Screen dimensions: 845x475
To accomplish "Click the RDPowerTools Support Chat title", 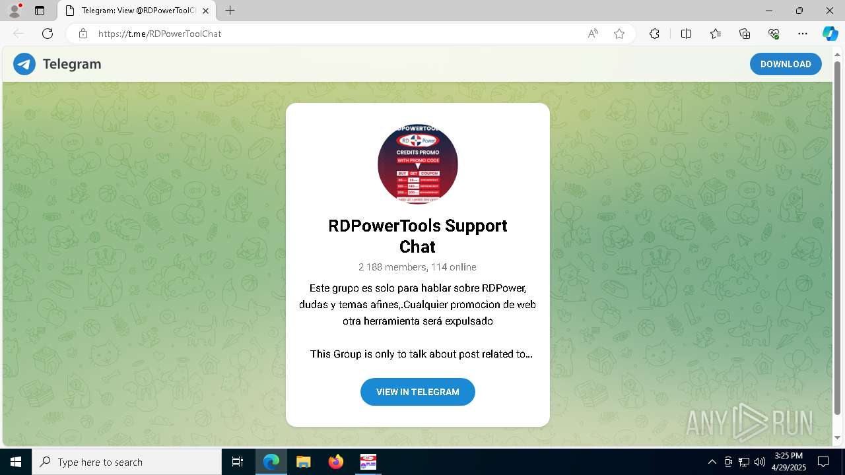I will [418, 236].
